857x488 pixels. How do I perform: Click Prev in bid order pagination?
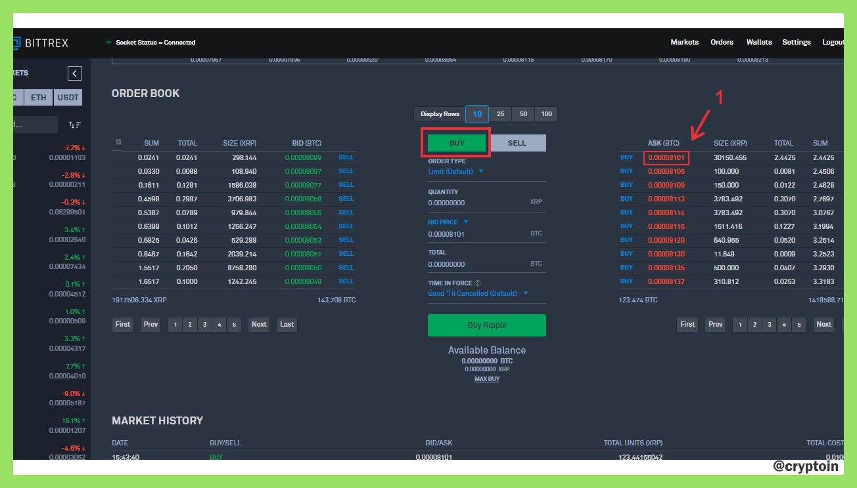coord(151,324)
